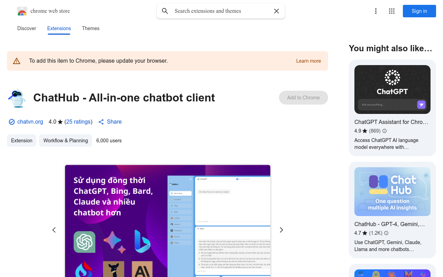Switch to the Discover tab
443x277 pixels.
click(x=27, y=28)
